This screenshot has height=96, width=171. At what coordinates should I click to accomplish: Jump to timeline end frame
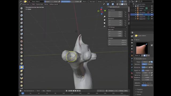tap(80, 91)
